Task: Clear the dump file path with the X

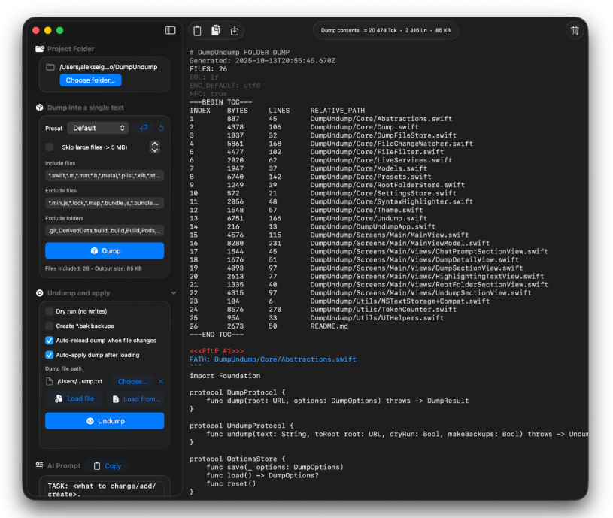Action: [161, 381]
